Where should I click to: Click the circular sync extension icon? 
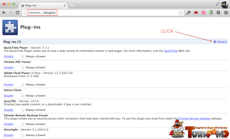218,13
